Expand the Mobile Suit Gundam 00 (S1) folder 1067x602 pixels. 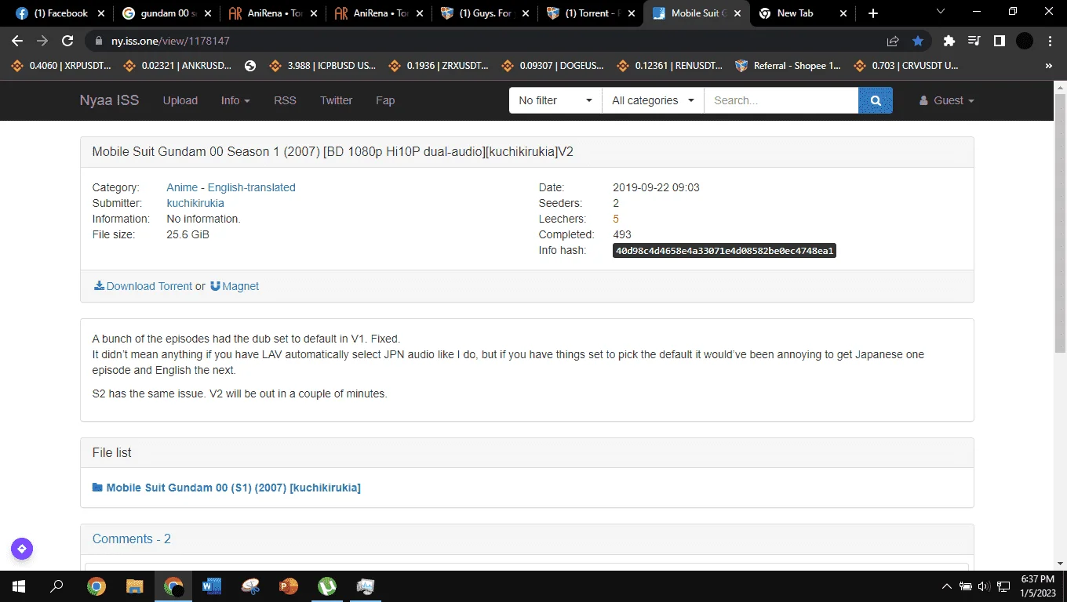227,488
